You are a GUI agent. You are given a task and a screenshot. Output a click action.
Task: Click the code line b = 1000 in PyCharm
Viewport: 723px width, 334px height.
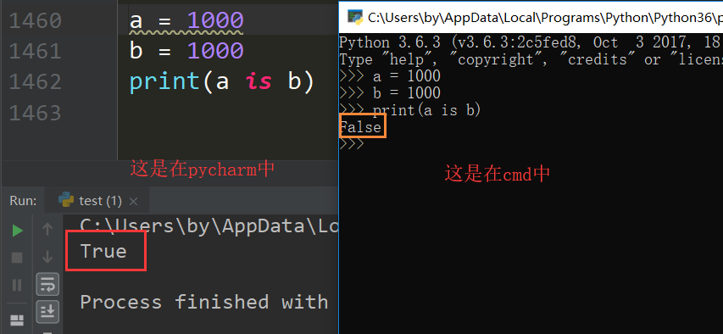186,51
